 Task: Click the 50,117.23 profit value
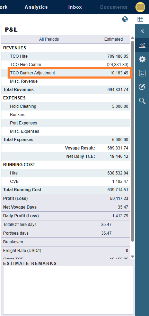click(x=119, y=198)
